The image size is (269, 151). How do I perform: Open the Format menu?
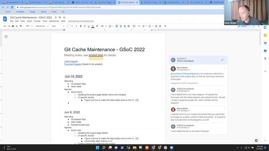tap(37, 21)
